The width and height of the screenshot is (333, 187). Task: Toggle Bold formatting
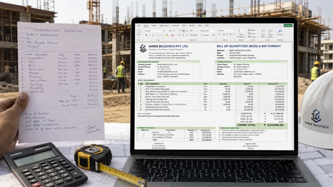[146, 35]
